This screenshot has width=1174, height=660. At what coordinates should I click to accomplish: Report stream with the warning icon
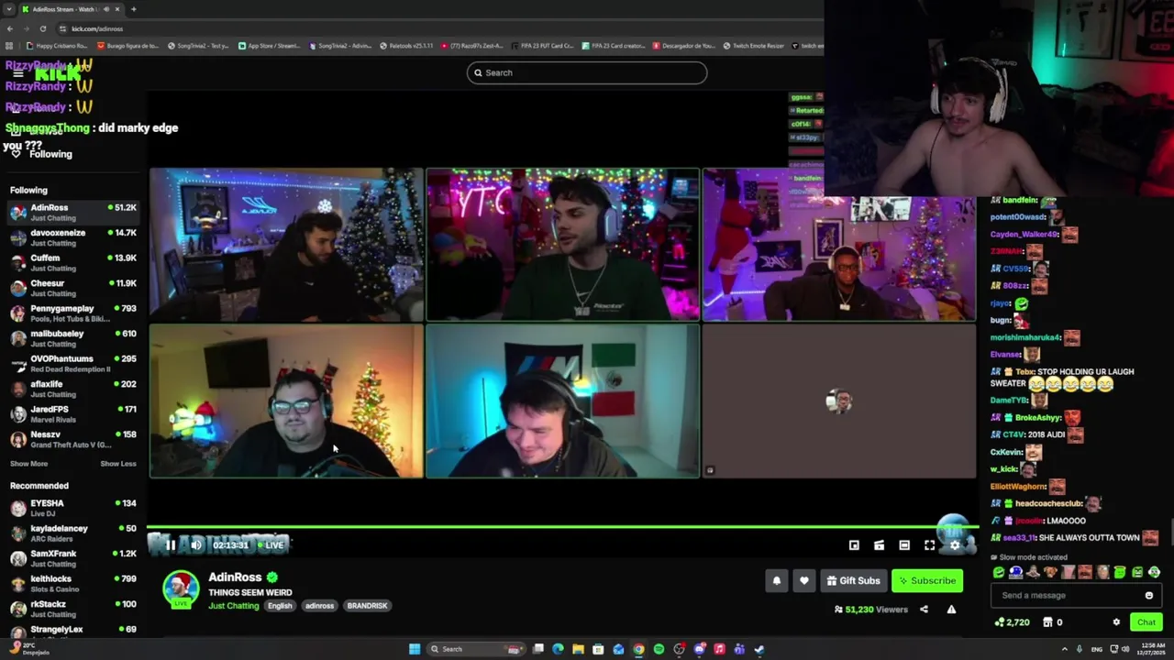coord(951,610)
